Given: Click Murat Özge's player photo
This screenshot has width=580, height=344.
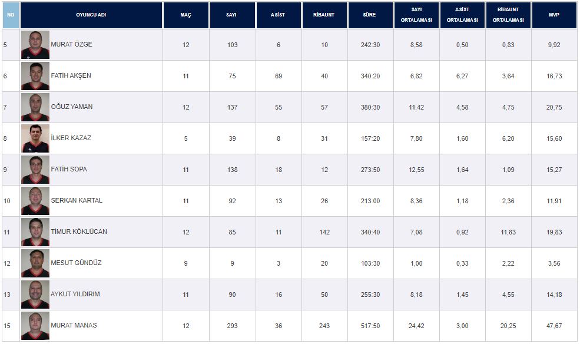Looking at the screenshot, I should 35,45.
